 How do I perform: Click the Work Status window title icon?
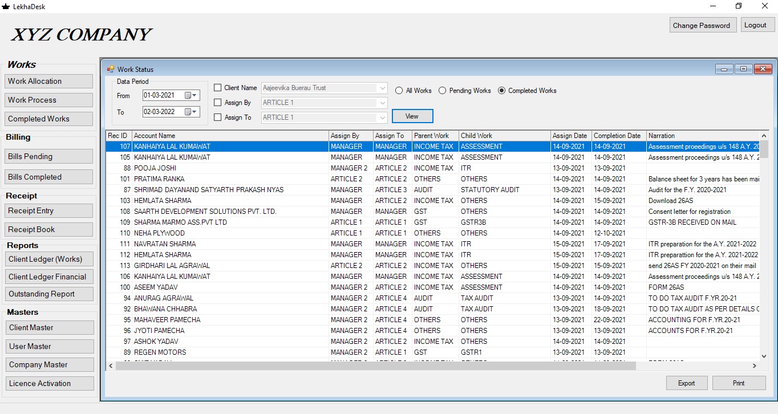click(x=110, y=69)
